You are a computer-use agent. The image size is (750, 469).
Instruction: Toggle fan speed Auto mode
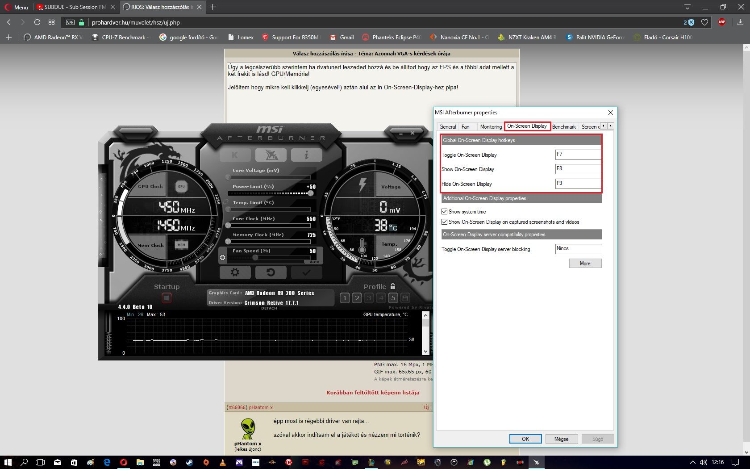[x=315, y=262]
